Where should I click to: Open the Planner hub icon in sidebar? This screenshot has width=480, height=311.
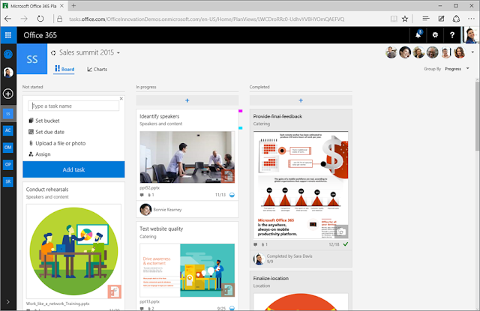point(8,55)
